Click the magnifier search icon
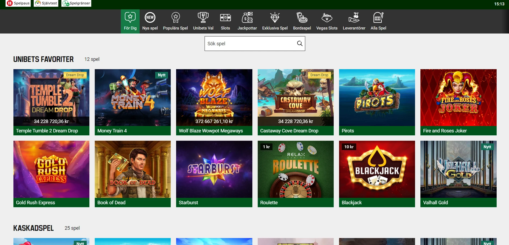This screenshot has height=245, width=509. 300,43
